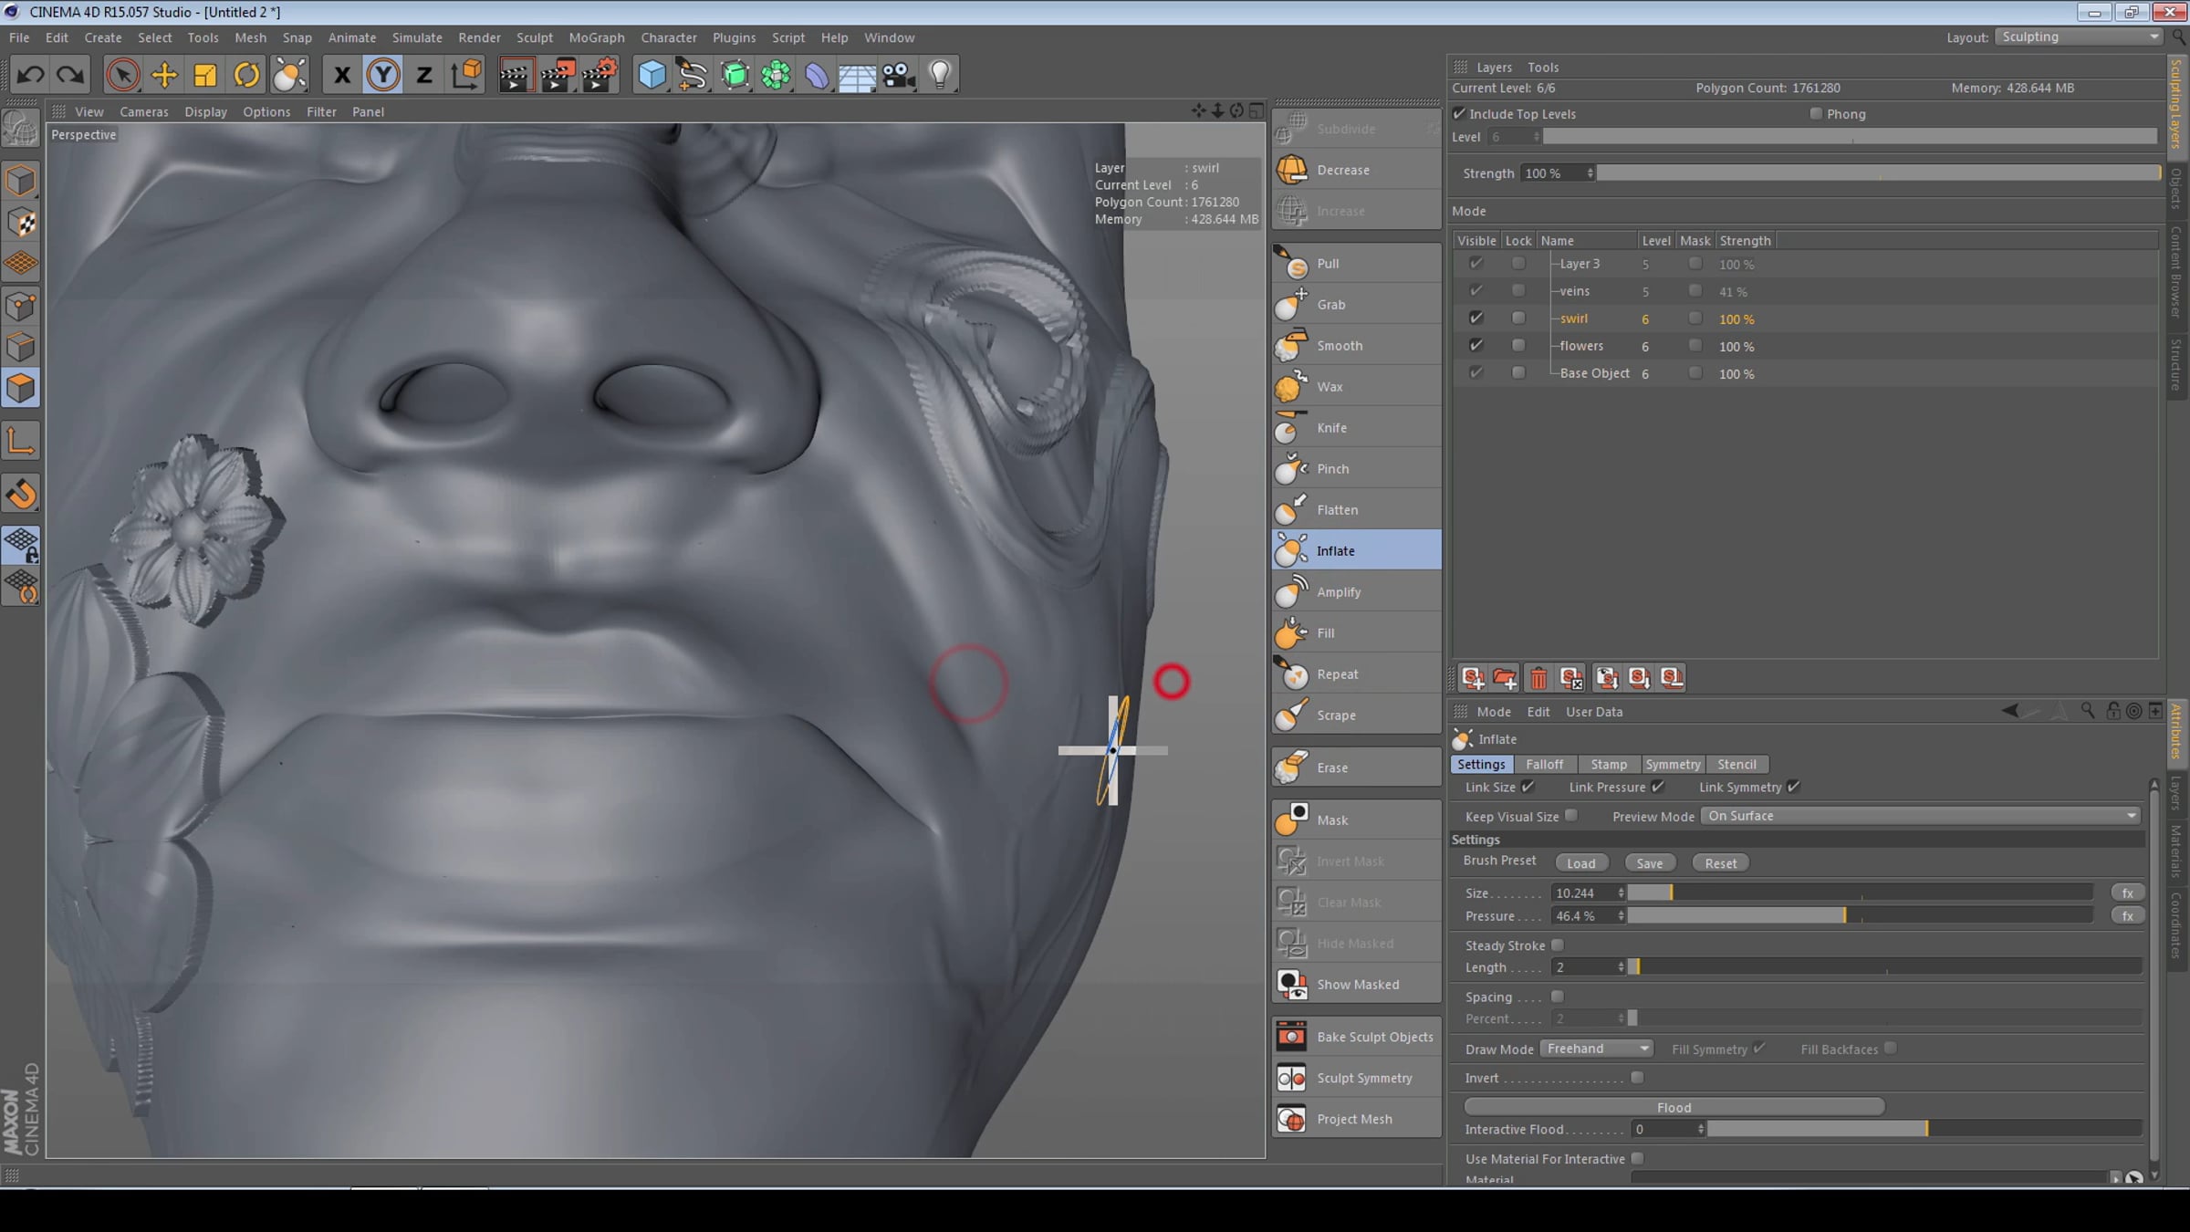Select the Fill sculpt brush
The image size is (2190, 1232).
tap(1356, 633)
